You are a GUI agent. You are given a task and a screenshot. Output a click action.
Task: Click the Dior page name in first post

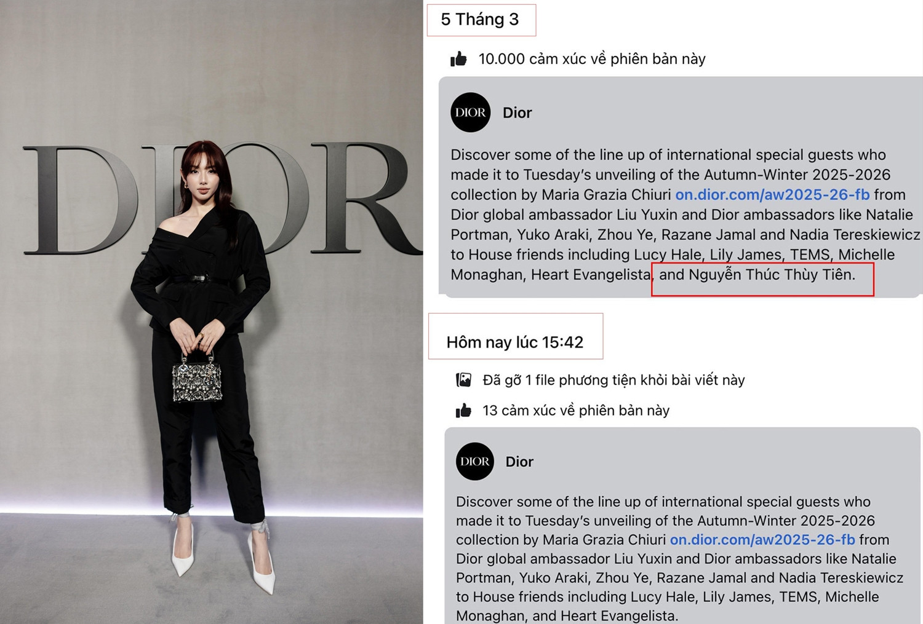[x=517, y=113]
